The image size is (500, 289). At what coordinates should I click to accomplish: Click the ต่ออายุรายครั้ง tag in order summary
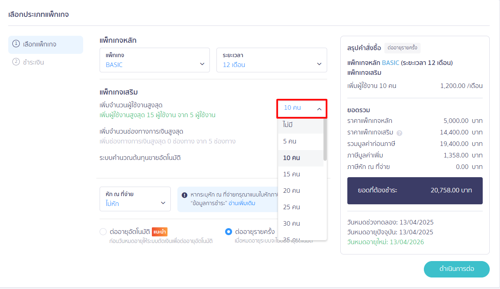click(402, 48)
